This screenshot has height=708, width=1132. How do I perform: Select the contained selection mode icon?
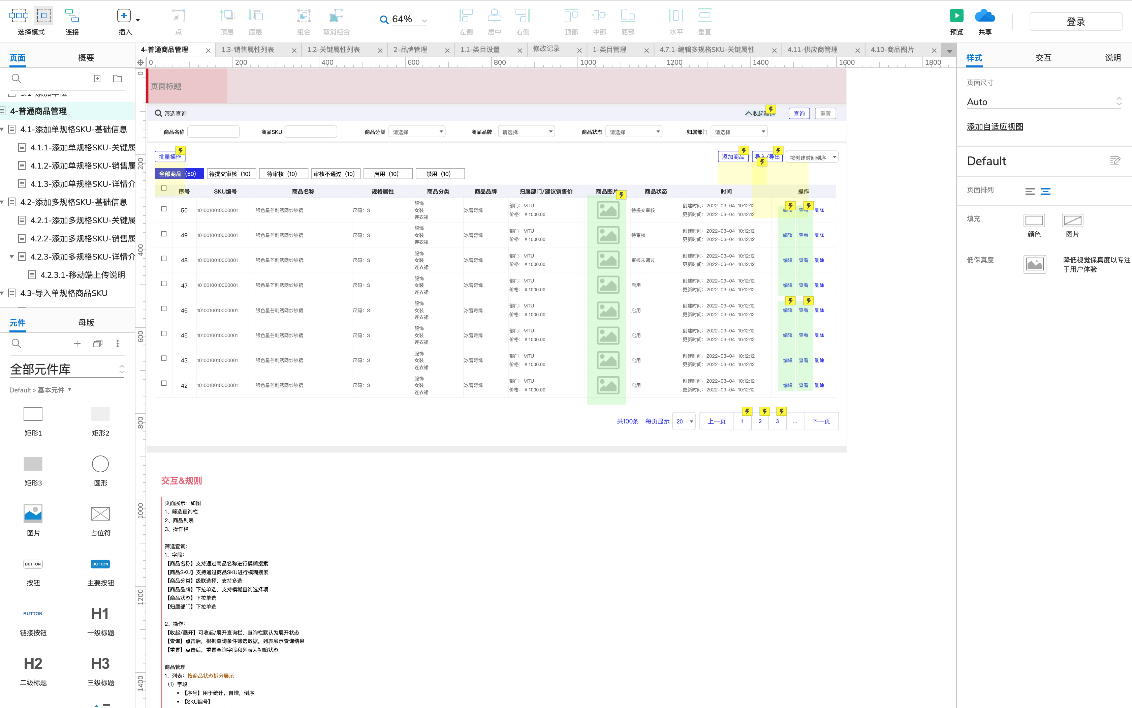point(43,16)
